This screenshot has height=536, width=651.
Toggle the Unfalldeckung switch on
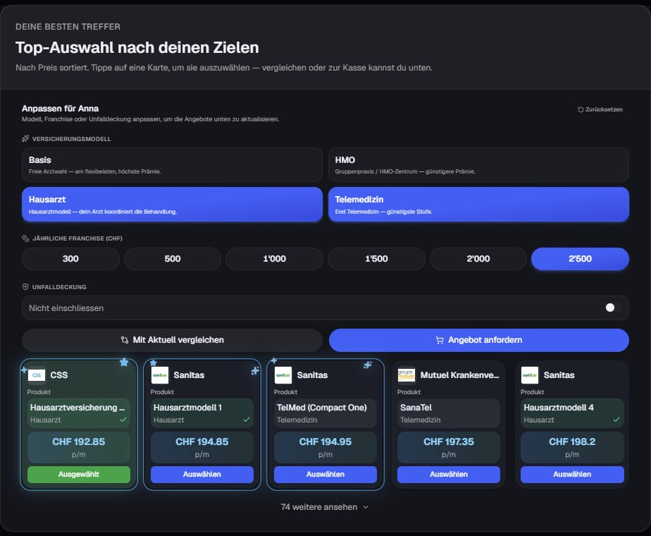[613, 308]
